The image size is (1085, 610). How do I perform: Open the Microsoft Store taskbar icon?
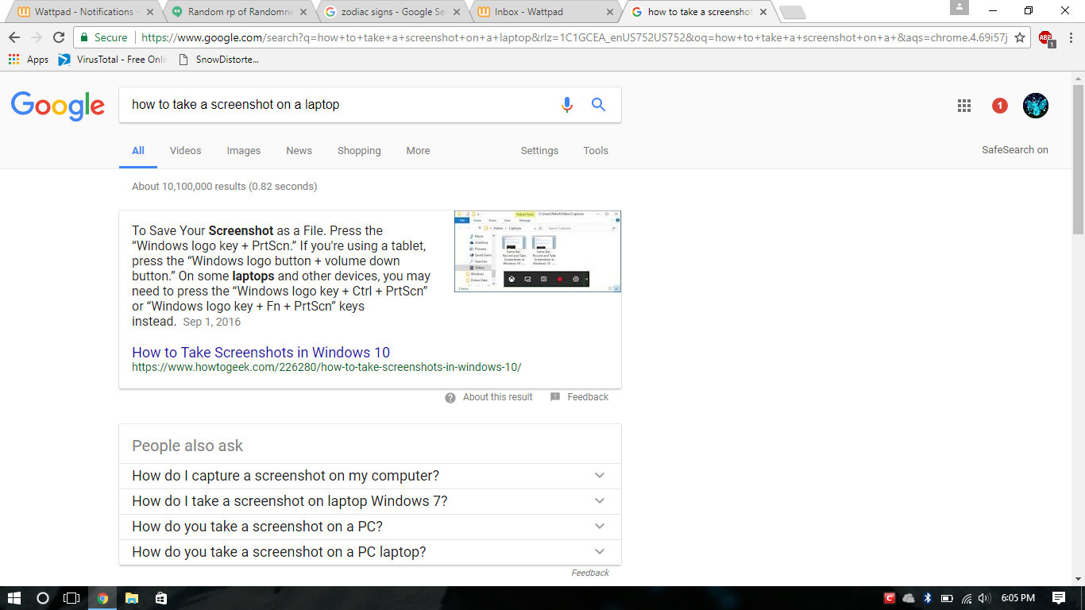[161, 598]
